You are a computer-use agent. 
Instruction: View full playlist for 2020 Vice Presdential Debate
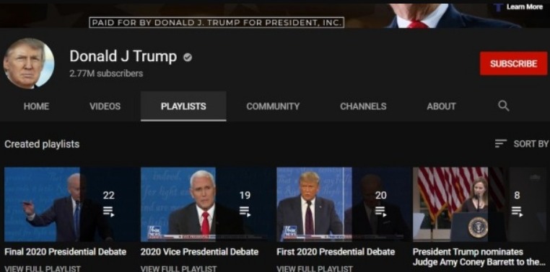[x=178, y=268]
